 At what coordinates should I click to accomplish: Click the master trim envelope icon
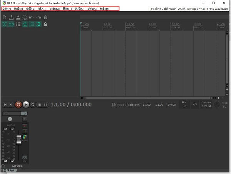click(x=25, y=157)
